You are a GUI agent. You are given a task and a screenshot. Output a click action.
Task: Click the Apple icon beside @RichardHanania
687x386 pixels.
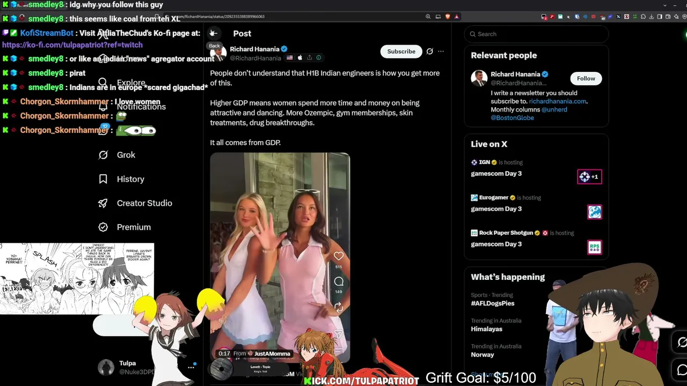(299, 58)
